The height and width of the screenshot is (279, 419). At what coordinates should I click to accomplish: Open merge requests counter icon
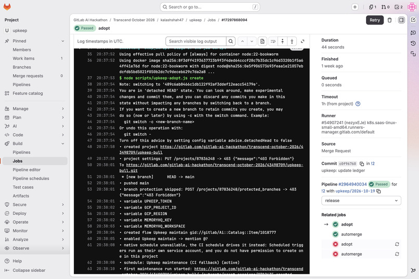pos(385,7)
